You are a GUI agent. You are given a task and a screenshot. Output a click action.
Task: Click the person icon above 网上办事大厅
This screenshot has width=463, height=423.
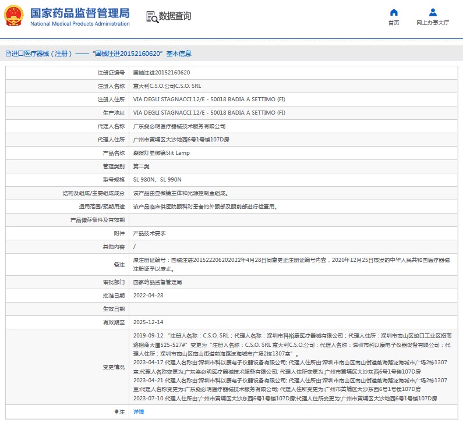coord(433,12)
